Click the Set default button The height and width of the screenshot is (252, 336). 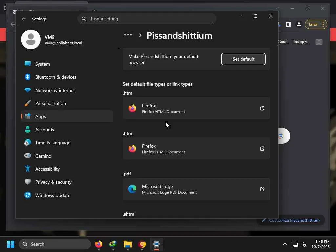point(243,59)
